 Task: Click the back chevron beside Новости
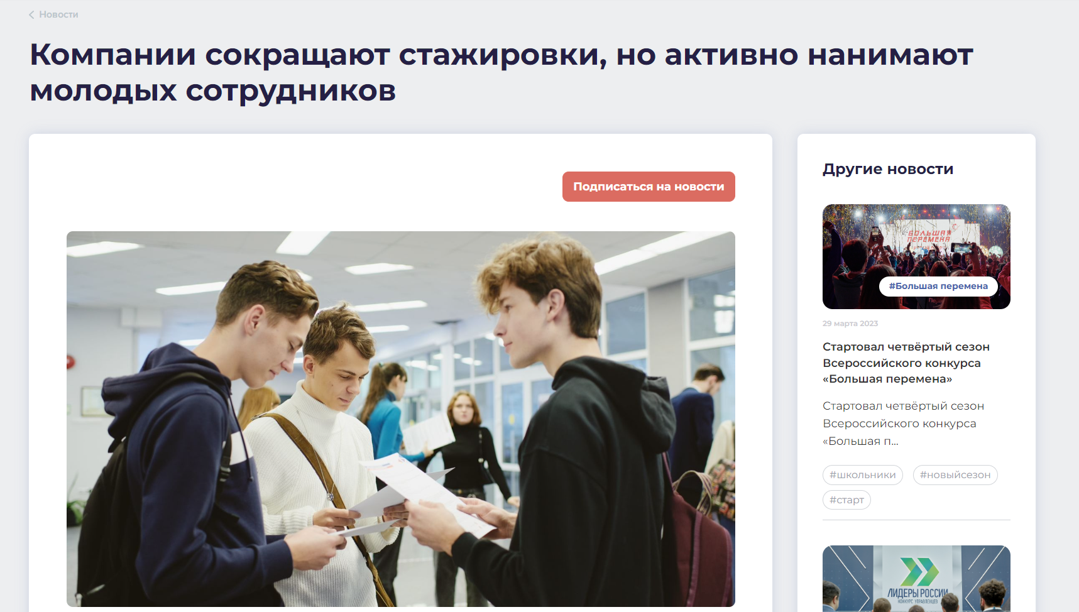pyautogui.click(x=31, y=14)
